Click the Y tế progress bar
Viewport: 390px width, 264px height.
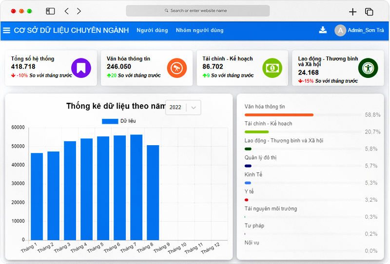(303, 200)
